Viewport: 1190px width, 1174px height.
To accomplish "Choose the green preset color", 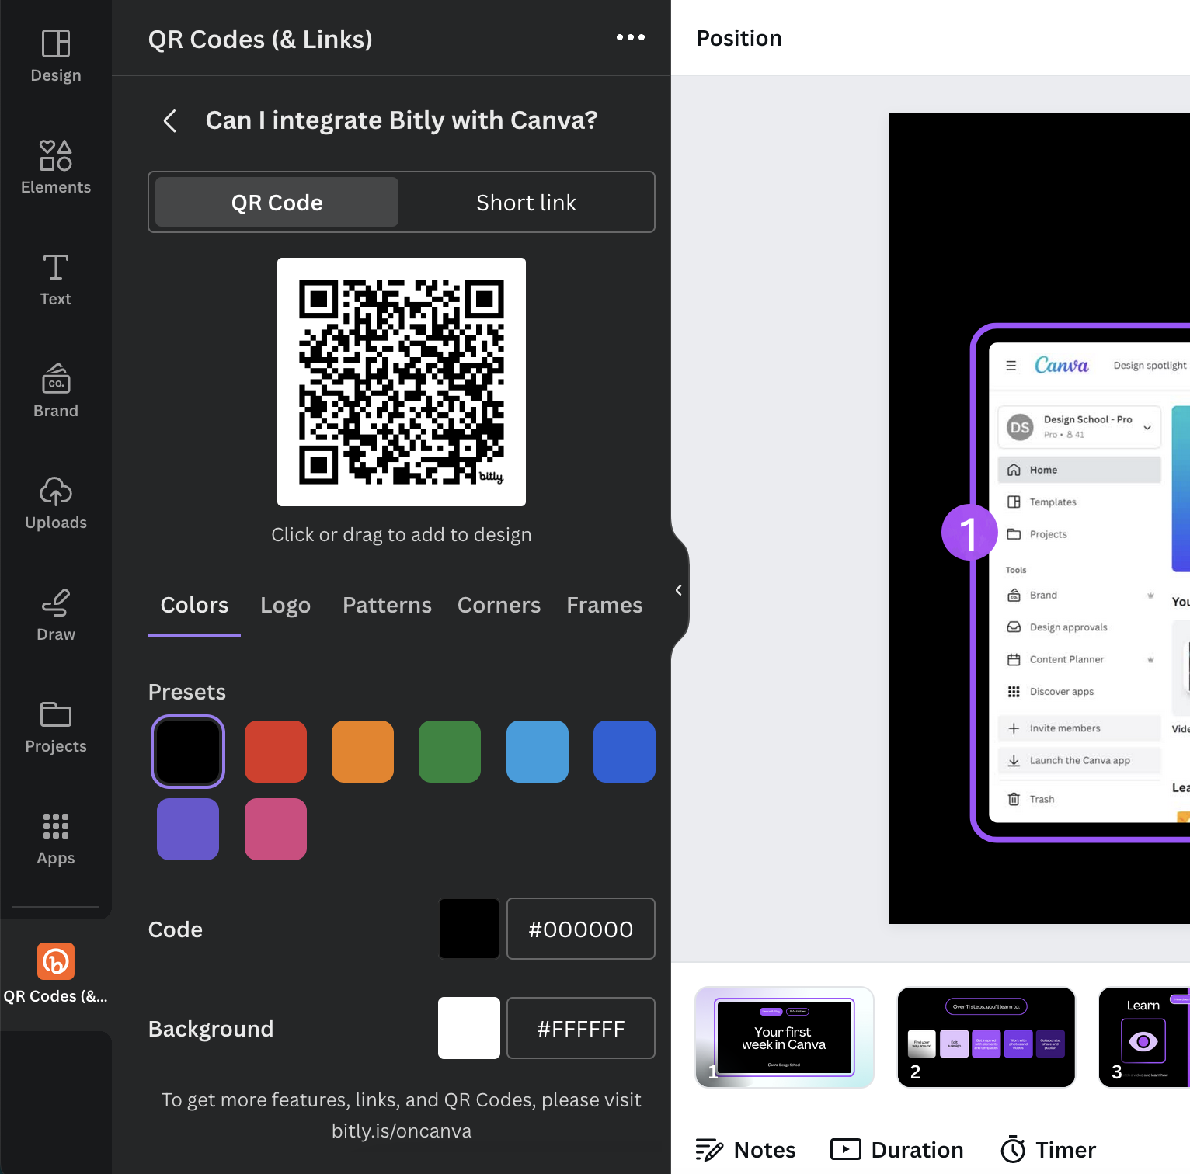I will click(x=450, y=752).
